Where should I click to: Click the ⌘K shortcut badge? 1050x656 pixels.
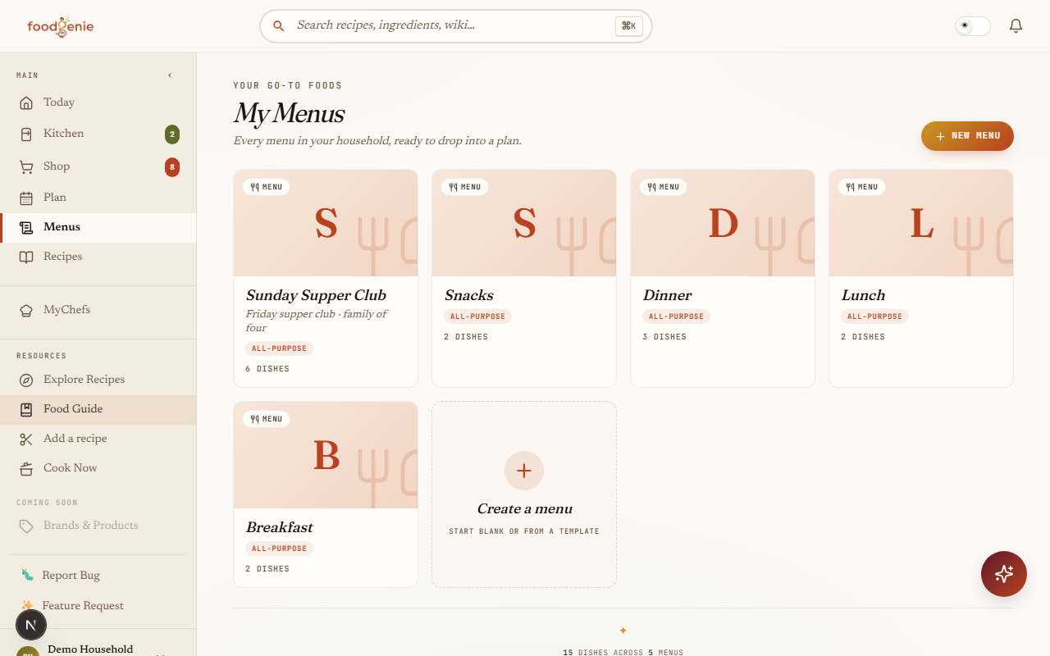click(x=628, y=26)
